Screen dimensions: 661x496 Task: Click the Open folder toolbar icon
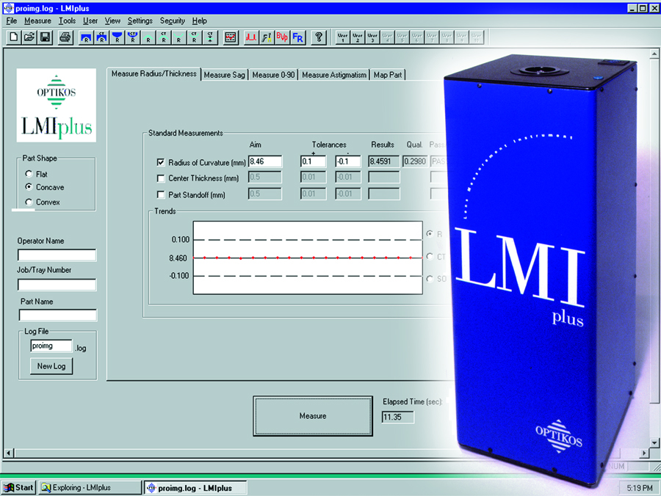point(29,37)
